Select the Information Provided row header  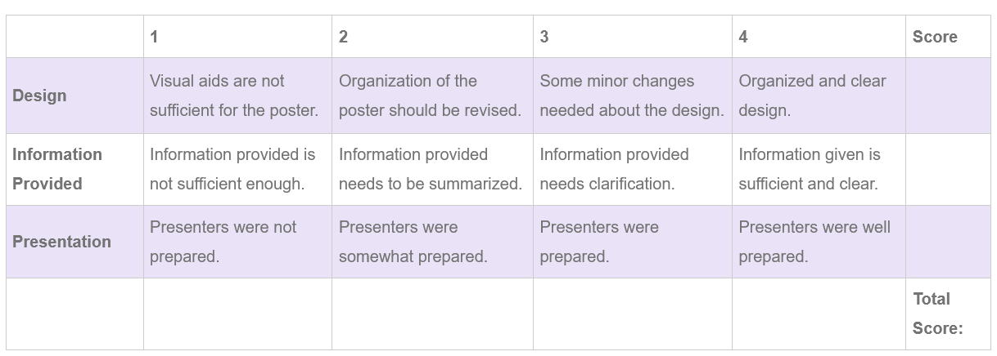[x=74, y=169]
